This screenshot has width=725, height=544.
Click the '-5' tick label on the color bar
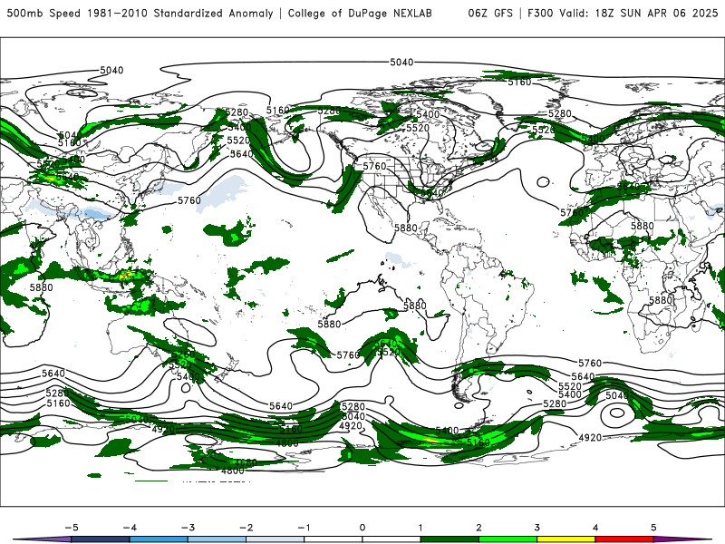coord(72,528)
